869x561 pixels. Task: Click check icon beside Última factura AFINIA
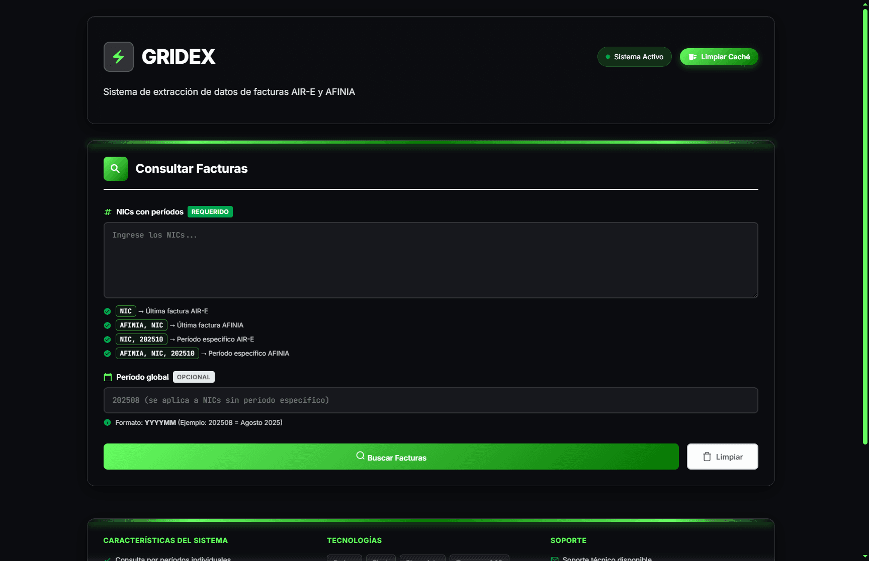pos(107,325)
